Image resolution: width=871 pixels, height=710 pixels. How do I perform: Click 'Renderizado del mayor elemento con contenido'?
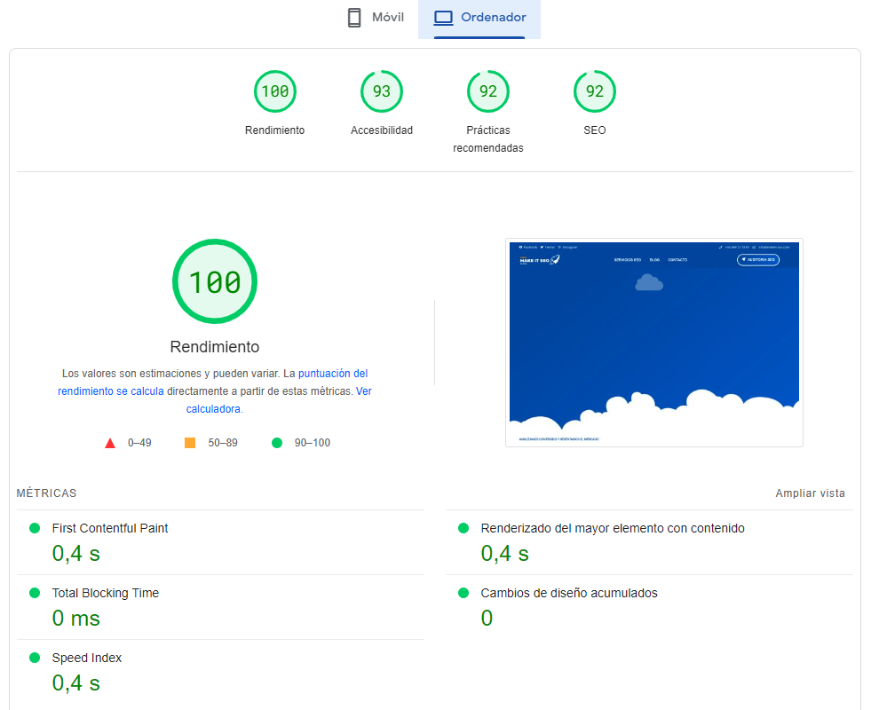tap(613, 528)
